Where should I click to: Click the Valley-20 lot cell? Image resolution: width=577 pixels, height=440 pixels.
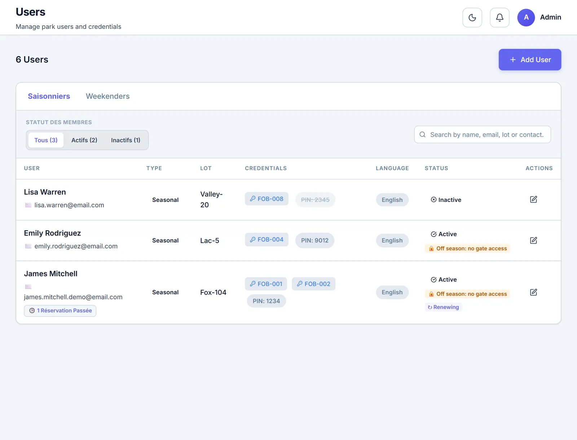tap(211, 199)
